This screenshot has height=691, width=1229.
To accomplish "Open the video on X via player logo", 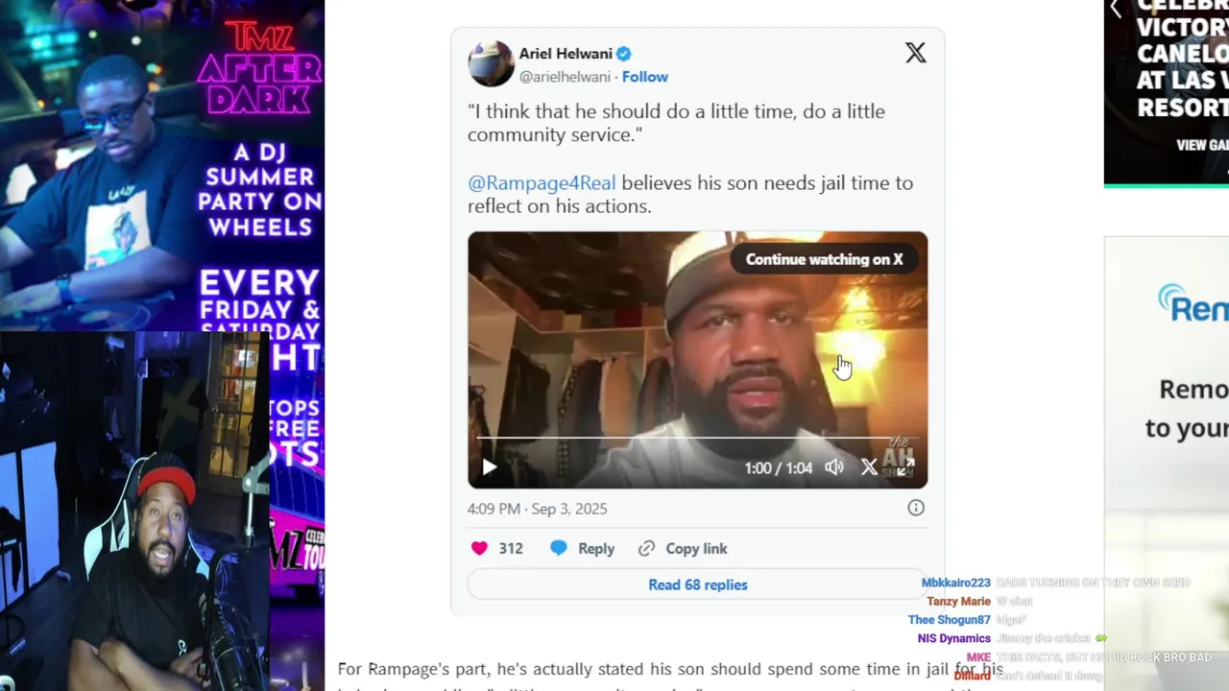I will coord(869,467).
